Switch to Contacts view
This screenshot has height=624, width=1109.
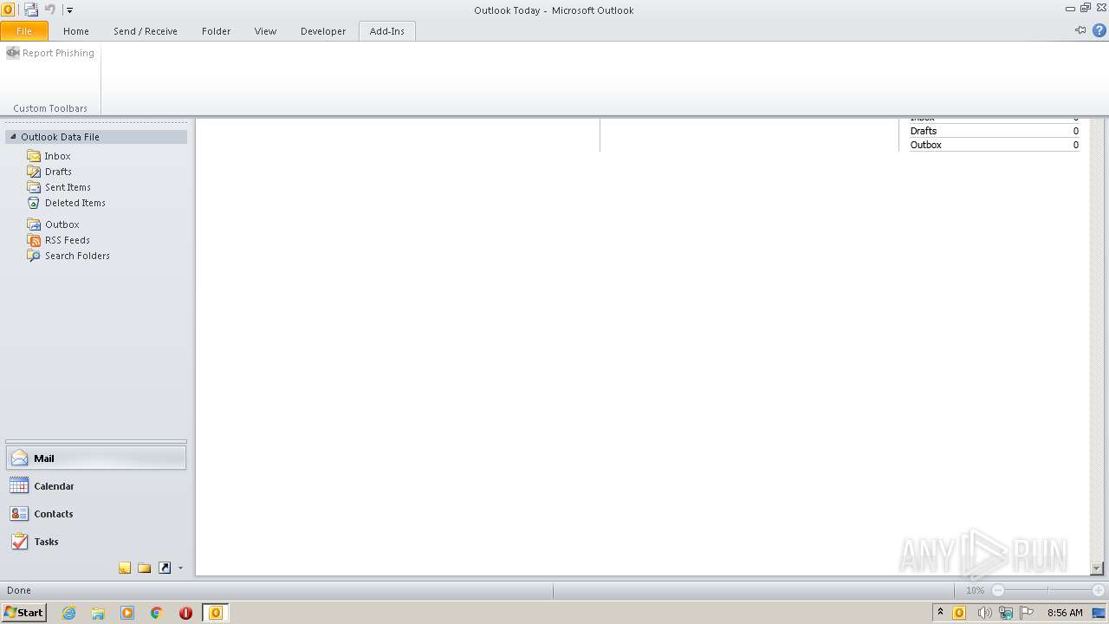tap(96, 514)
